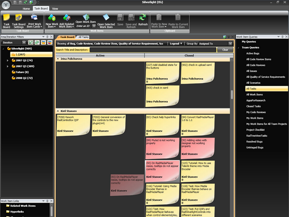Image resolution: width=289 pixels, height=217 pixels.
Task: Click the second orange multicolor filter icon
Action: [x=49, y=42]
